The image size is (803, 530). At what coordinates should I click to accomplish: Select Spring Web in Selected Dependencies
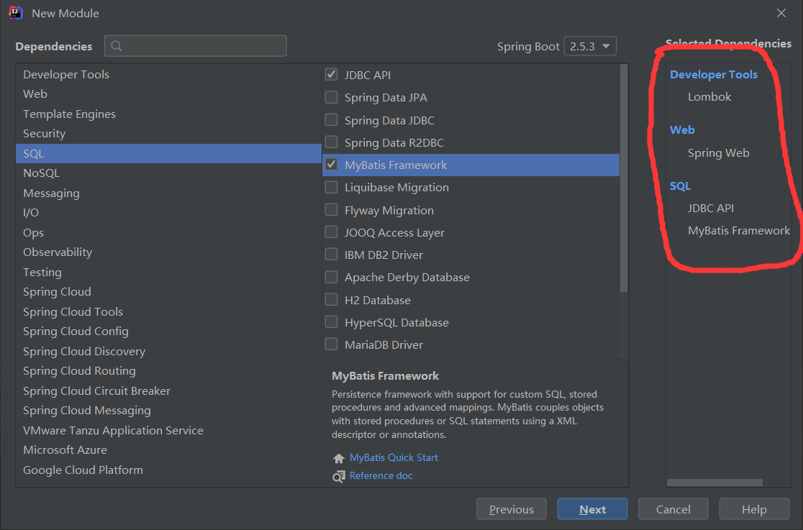click(719, 152)
